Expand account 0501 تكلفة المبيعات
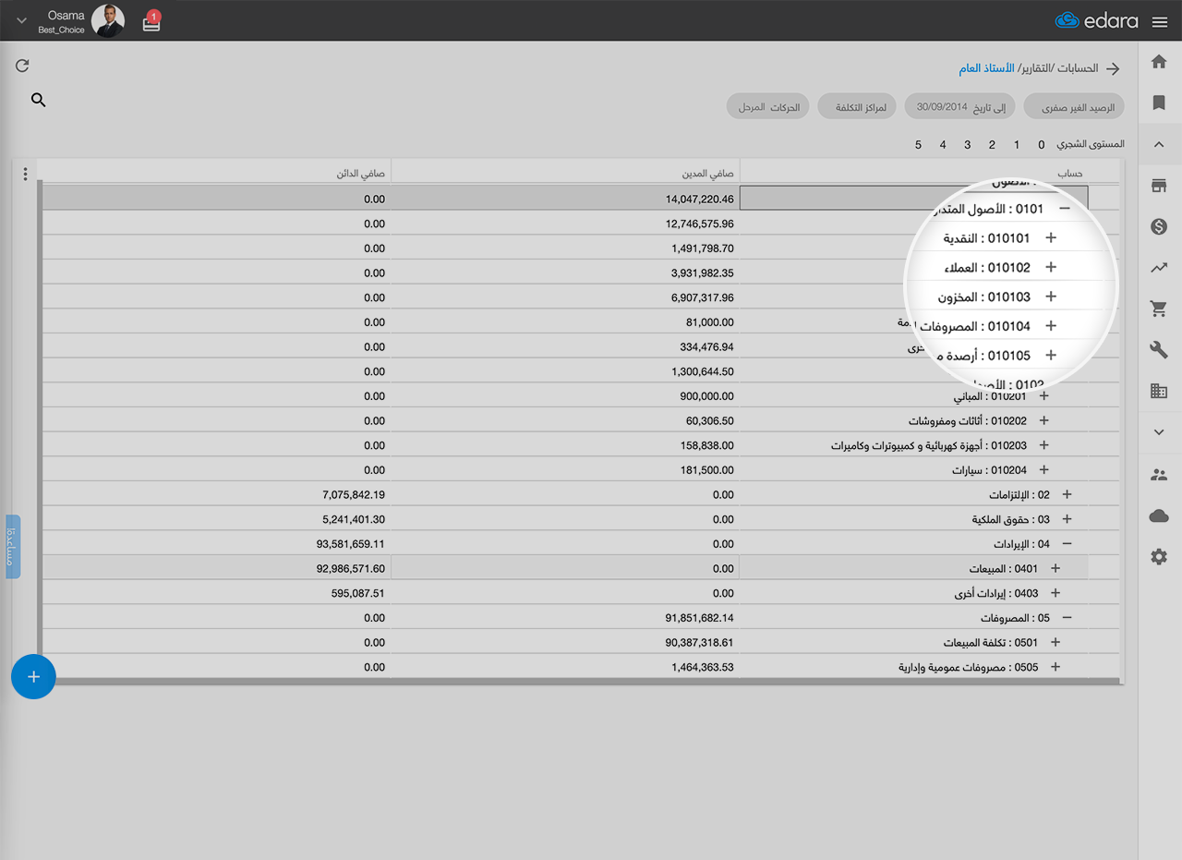 [1055, 642]
